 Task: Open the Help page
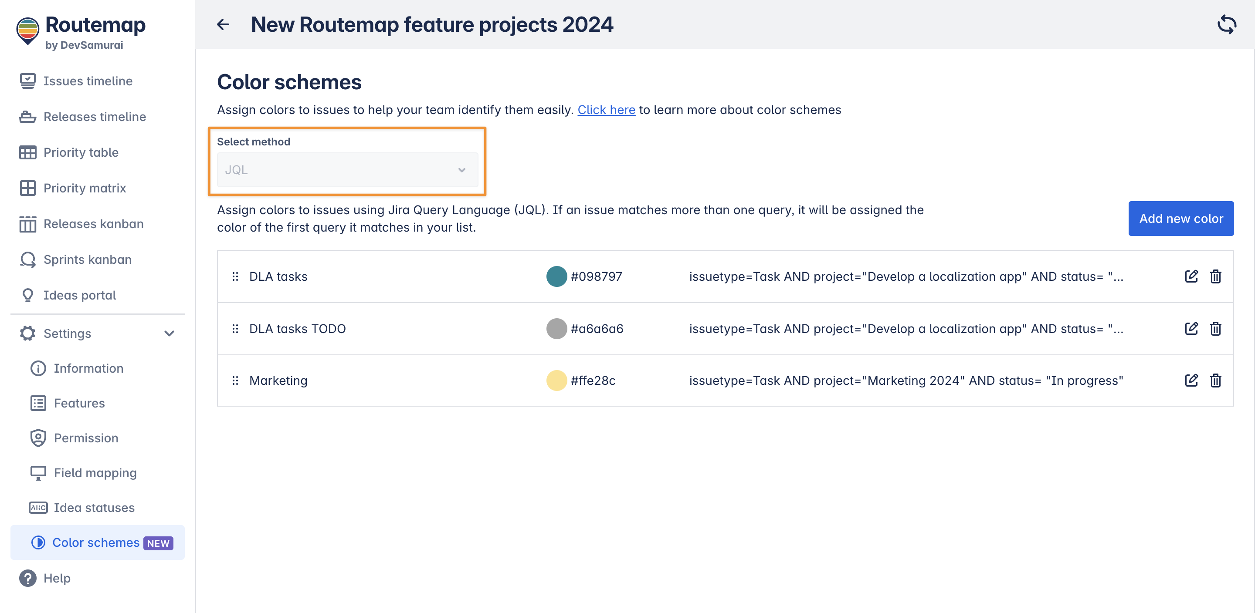coord(57,578)
